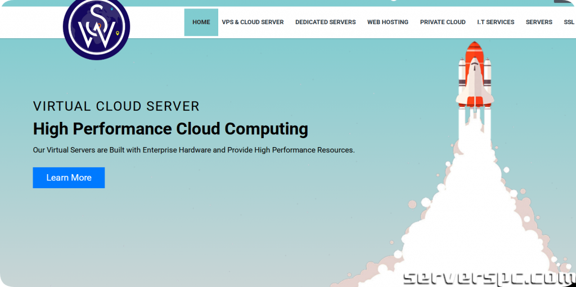Click the yellow location pin on logo
576x287 pixels.
tap(117, 34)
